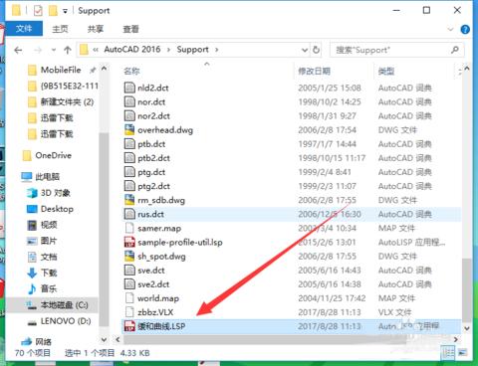Click the Forward navigation arrow
478x366 pixels.
coord(38,50)
